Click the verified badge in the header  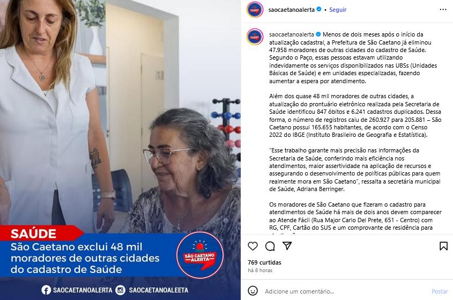click(x=318, y=9)
